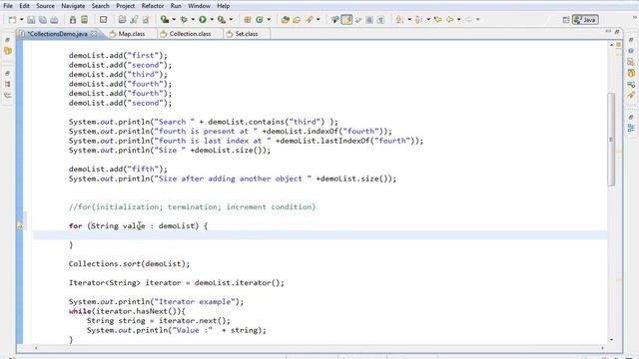Open the New Java Class dropdown arrow
The height and width of the screenshot is (359, 639).
tap(269, 20)
